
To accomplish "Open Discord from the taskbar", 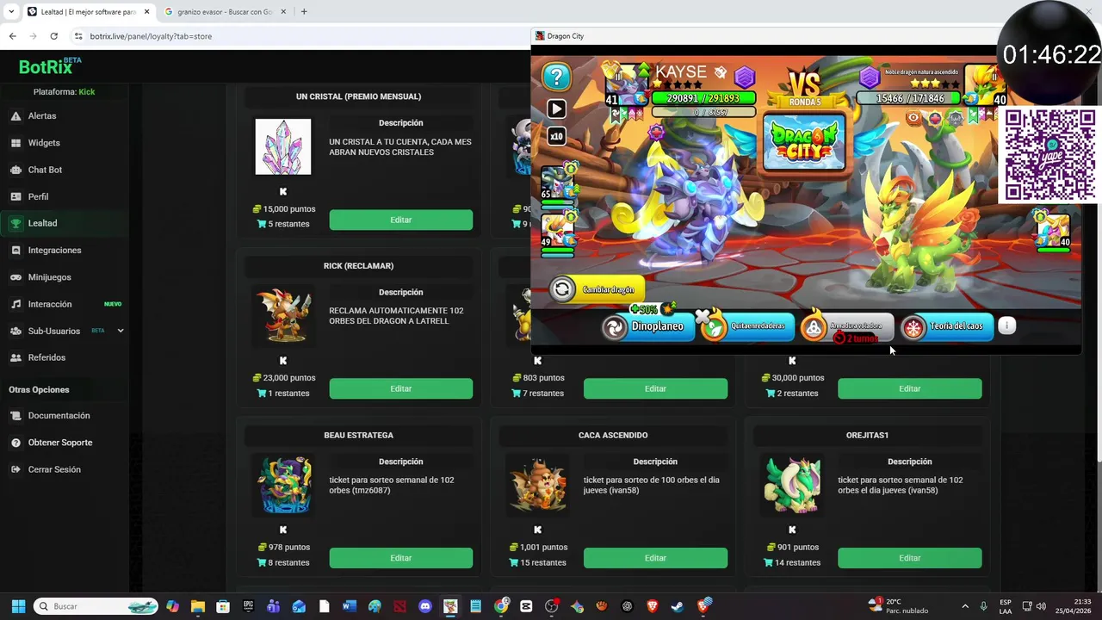I will (x=424, y=606).
